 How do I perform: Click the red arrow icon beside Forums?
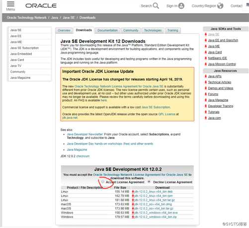click(206, 94)
